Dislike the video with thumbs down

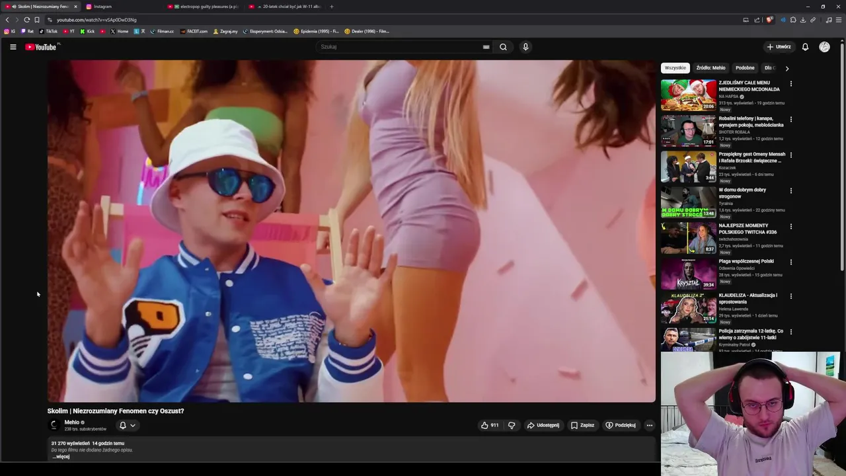click(512, 425)
